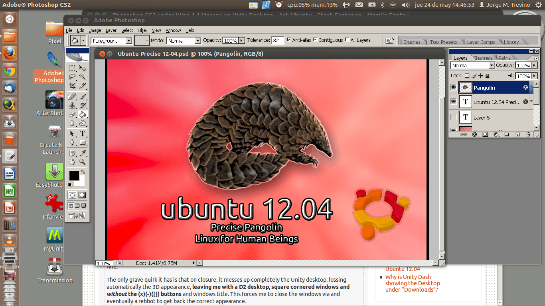Select the Paint Bucket tool in toolbox
Image resolution: width=545 pixels, height=306 pixels.
pyautogui.click(x=83, y=114)
